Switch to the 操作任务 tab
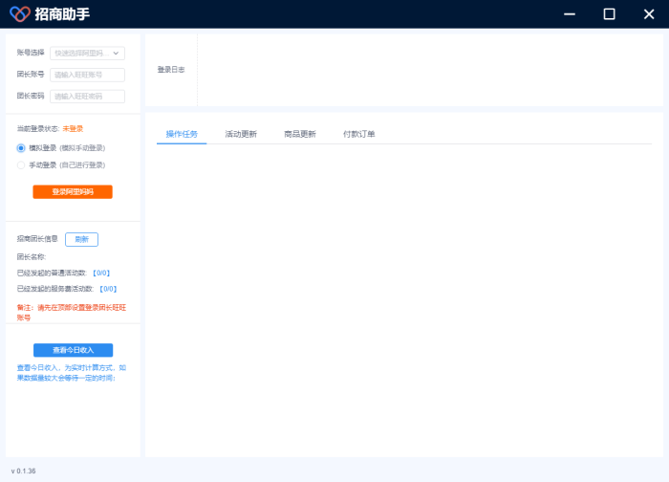Image resolution: width=669 pixels, height=482 pixels. tap(182, 134)
